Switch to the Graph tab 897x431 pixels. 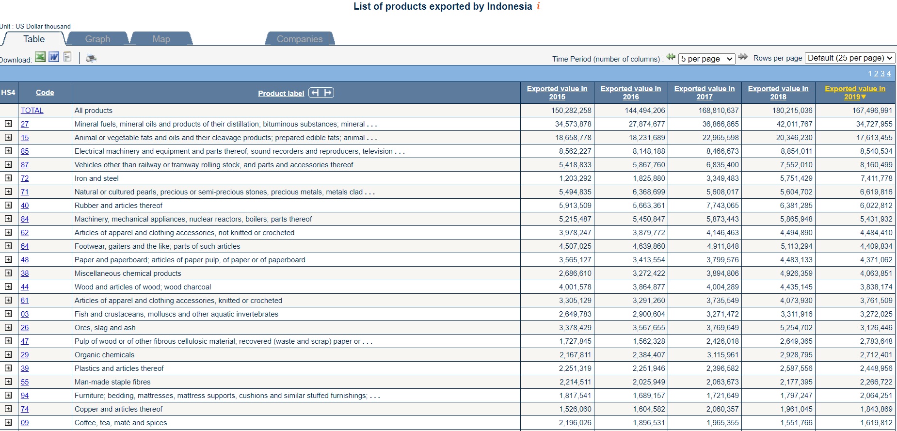[x=97, y=39]
